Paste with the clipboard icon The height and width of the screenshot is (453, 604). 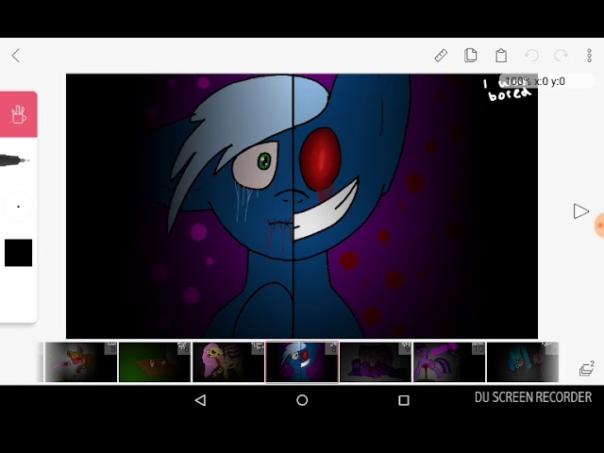click(x=501, y=56)
